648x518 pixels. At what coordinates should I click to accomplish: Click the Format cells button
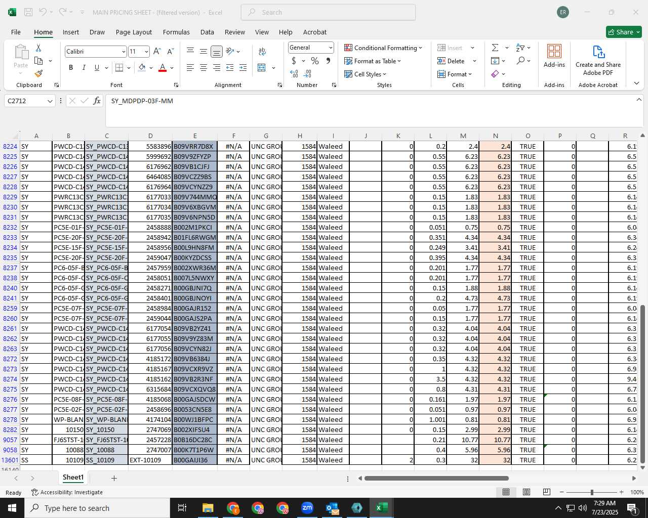tap(455, 74)
